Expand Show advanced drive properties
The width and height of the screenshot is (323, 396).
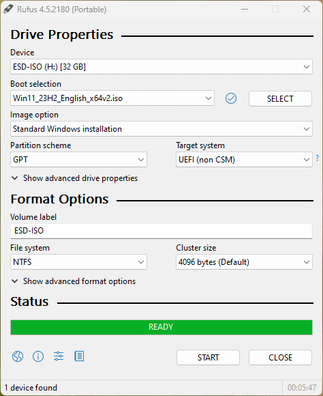[75, 178]
